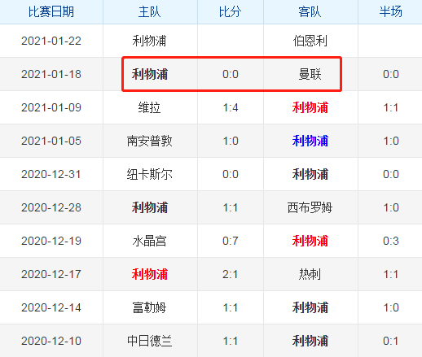422x357 pixels.
Task: Open the away team 西布罗姆 link
Action: coord(310,207)
